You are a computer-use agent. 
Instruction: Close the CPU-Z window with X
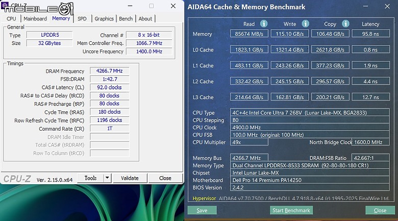[173, 6]
